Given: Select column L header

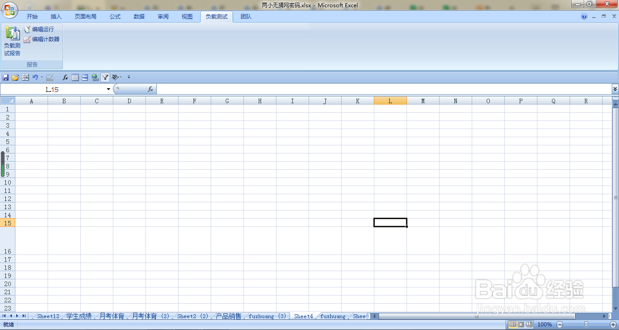Looking at the screenshot, I should (390, 100).
